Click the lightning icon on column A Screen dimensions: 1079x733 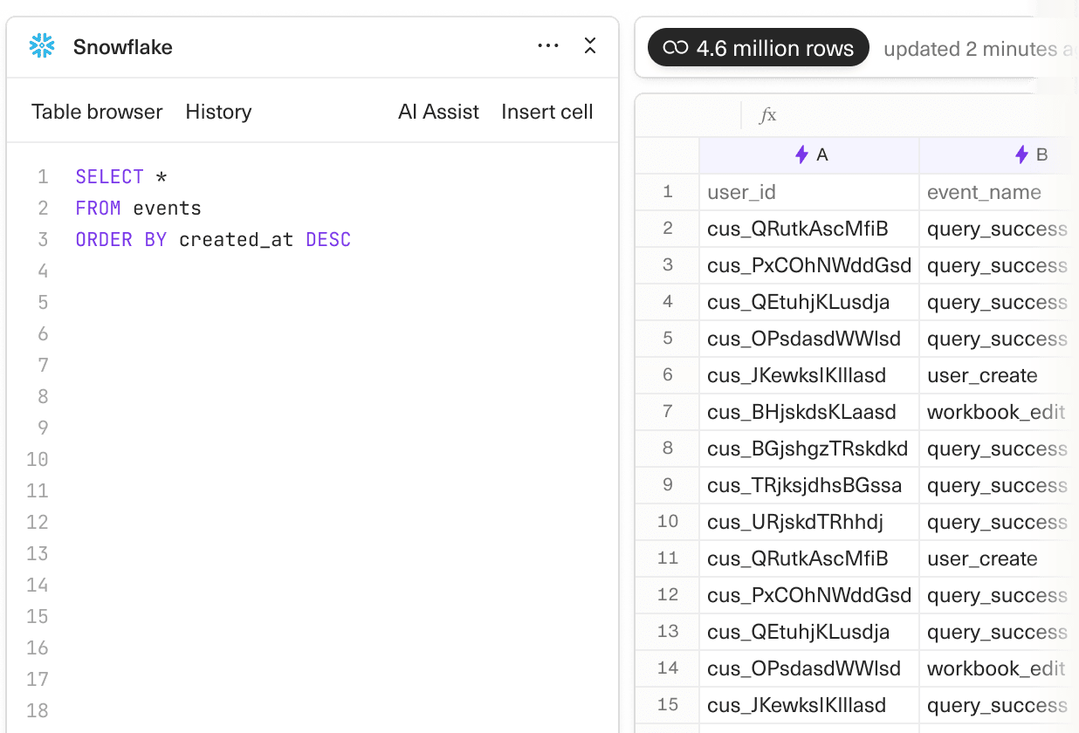pos(801,154)
